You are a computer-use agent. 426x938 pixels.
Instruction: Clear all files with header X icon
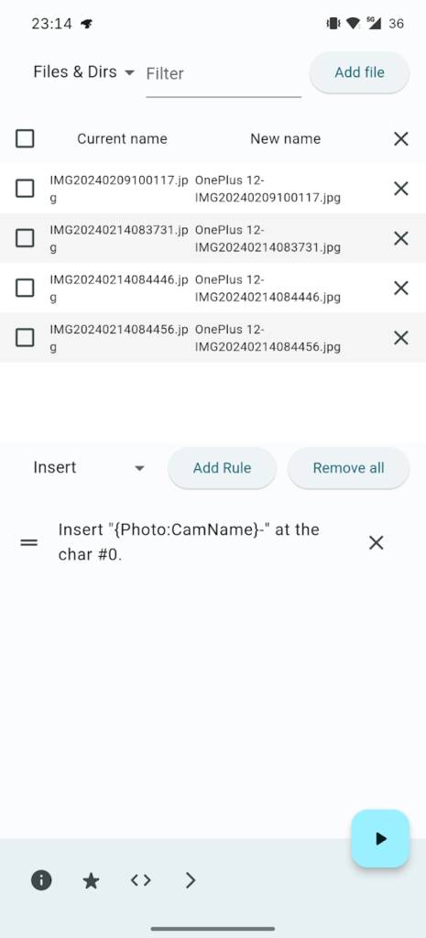(401, 139)
